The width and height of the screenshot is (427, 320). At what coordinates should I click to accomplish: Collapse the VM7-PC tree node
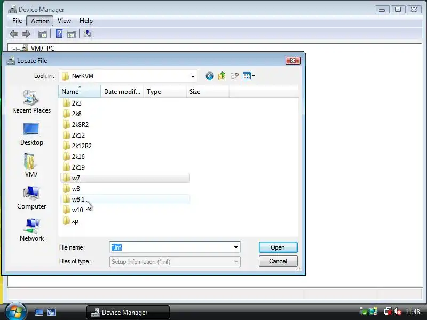point(14,49)
